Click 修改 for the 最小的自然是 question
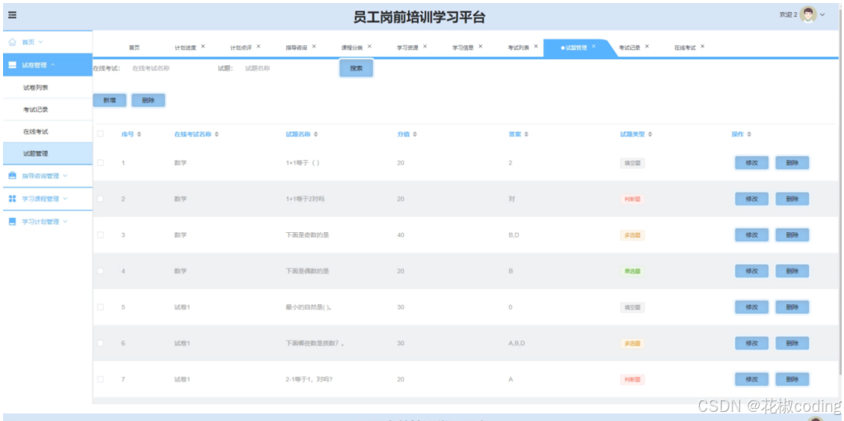The height and width of the screenshot is (421, 844). (x=751, y=307)
